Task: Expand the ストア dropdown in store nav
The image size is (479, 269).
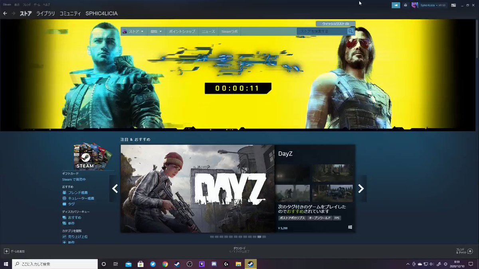Action: click(x=136, y=31)
